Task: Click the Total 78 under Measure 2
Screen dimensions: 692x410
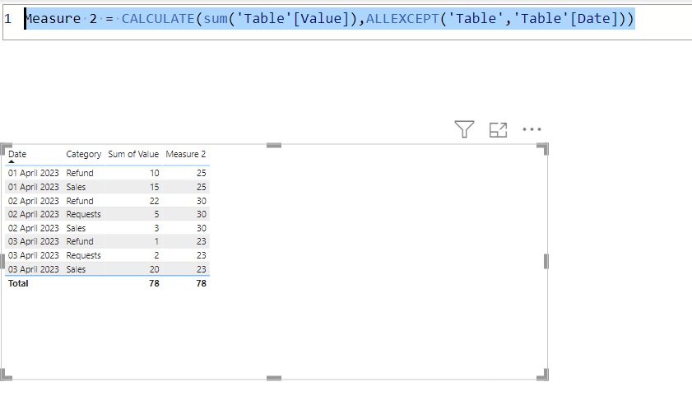Action: (202, 284)
